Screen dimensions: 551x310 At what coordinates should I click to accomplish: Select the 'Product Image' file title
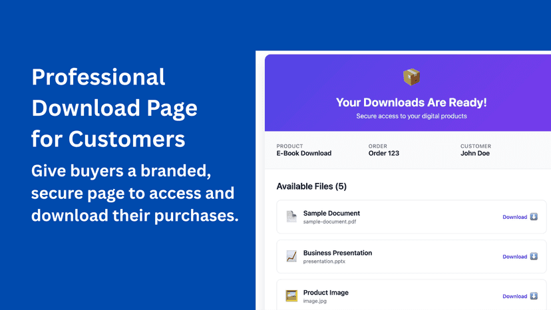[326, 293]
